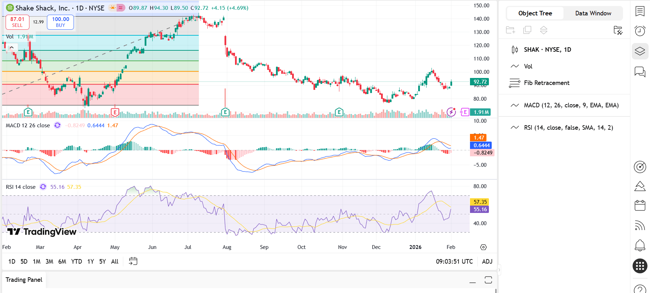Click the arrange order icon
This screenshot has width=650, height=293.
tap(544, 30)
